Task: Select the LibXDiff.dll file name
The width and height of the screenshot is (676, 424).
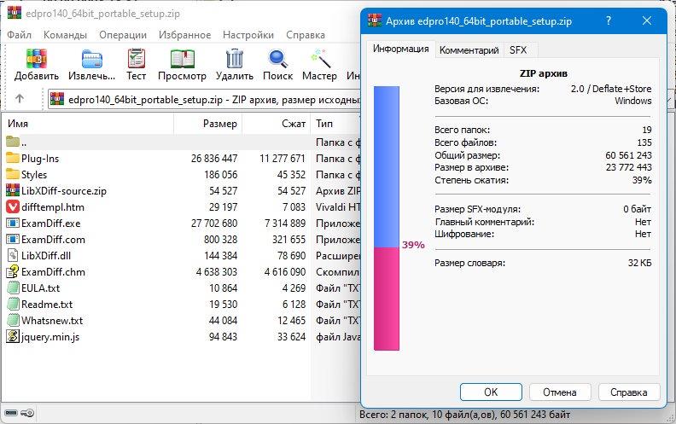Action: point(46,256)
